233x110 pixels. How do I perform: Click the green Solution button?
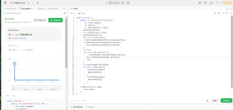(55, 20)
